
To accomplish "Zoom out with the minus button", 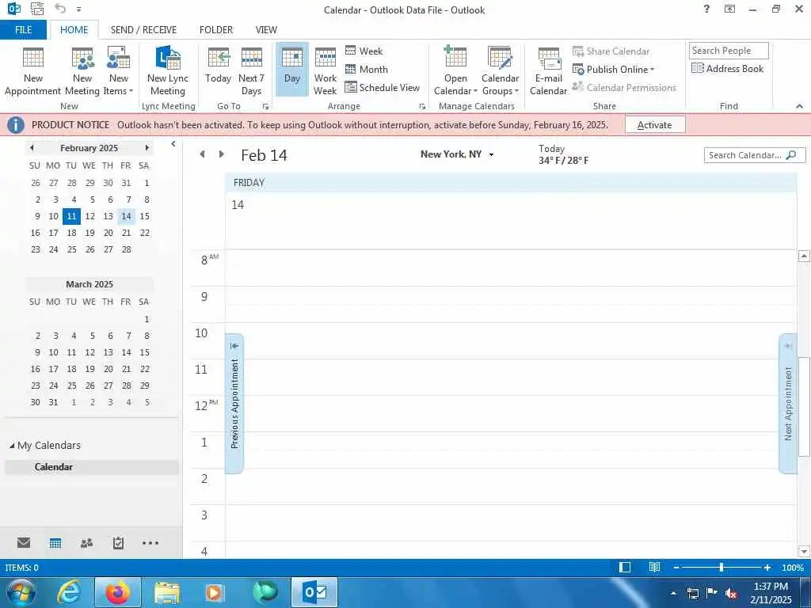I will pyautogui.click(x=676, y=568).
